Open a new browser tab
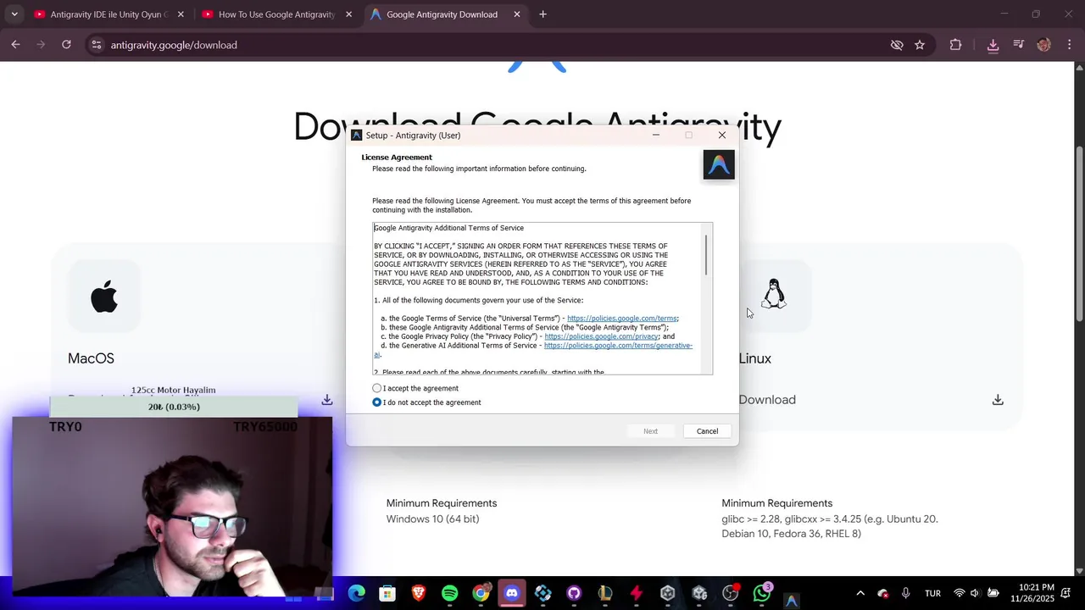The height and width of the screenshot is (610, 1085). pos(543,14)
